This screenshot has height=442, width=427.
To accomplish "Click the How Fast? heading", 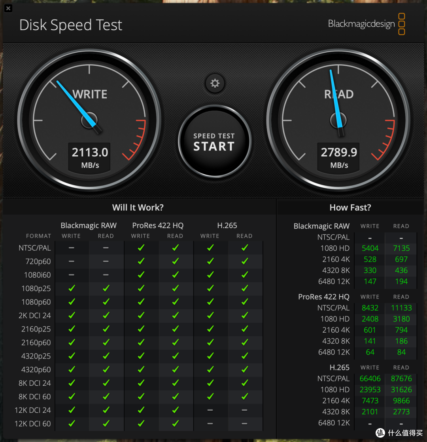I will coord(350,208).
